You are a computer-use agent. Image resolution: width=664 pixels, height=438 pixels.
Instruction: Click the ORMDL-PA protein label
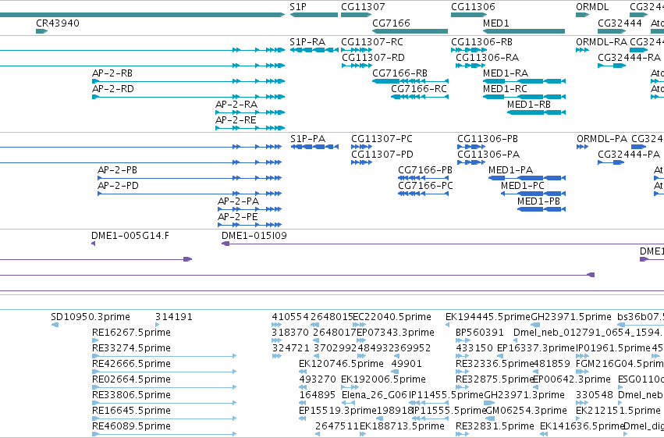tap(602, 138)
